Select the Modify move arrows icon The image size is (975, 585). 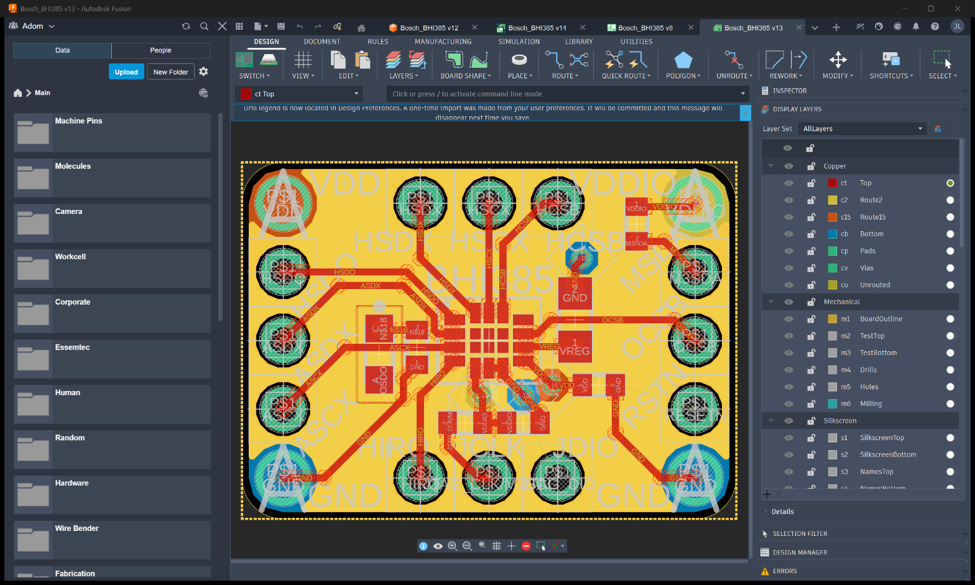coord(838,60)
